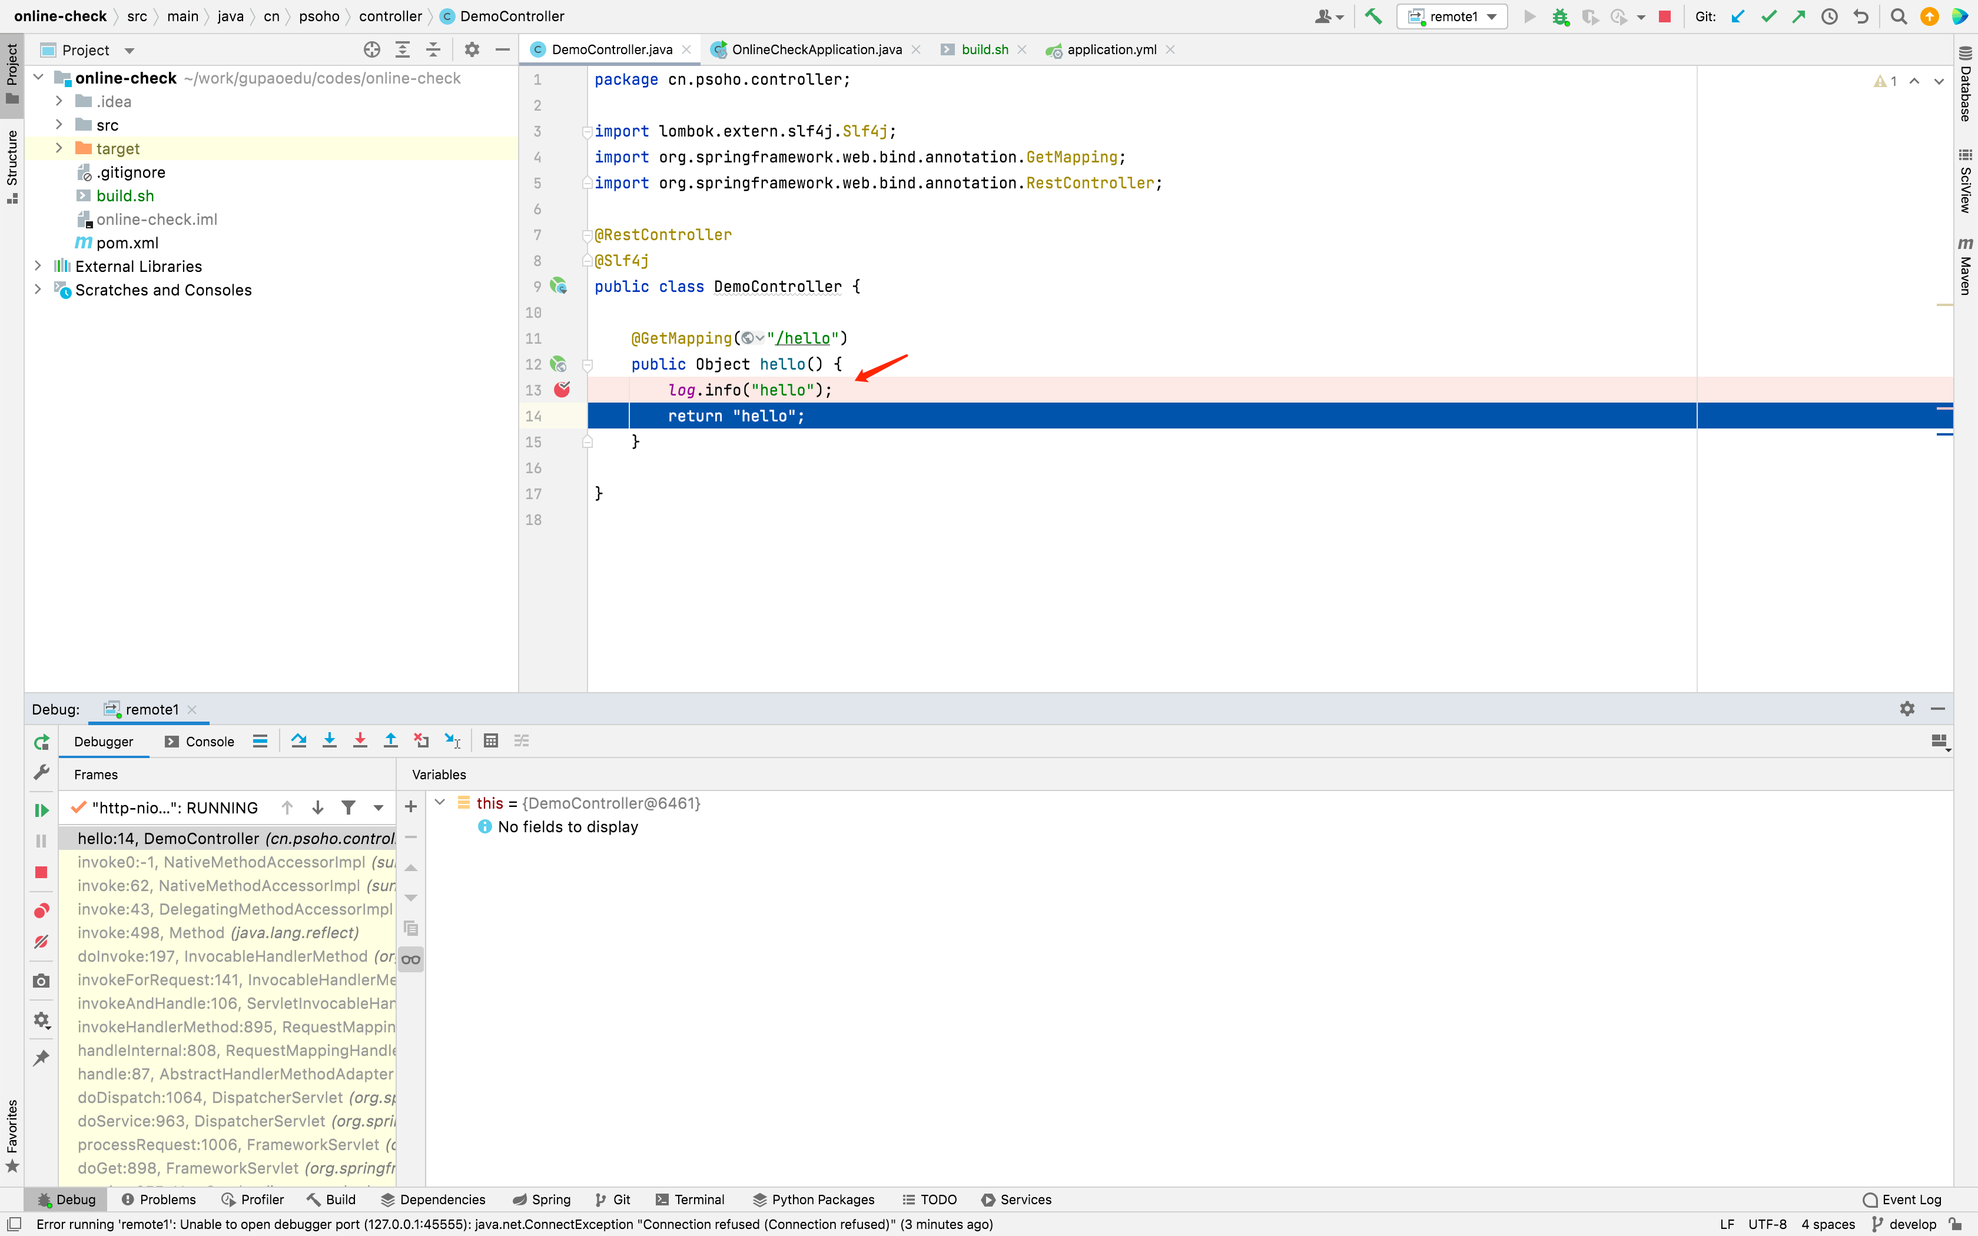The height and width of the screenshot is (1236, 1978).
Task: Expand Scratches and Consoles node
Action: 38,290
